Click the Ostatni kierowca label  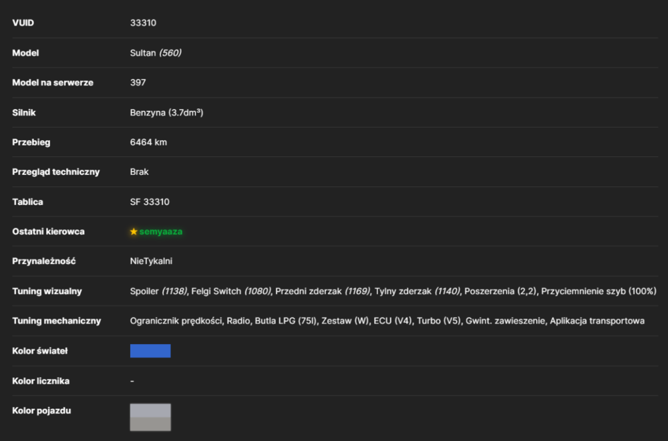click(48, 231)
